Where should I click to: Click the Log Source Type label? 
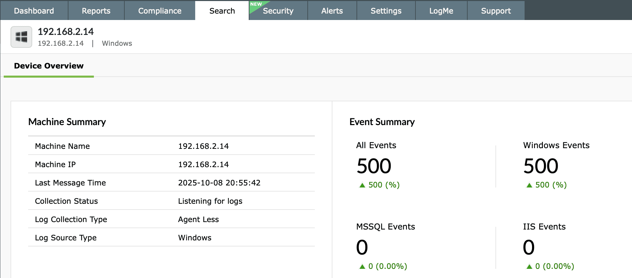tap(66, 238)
